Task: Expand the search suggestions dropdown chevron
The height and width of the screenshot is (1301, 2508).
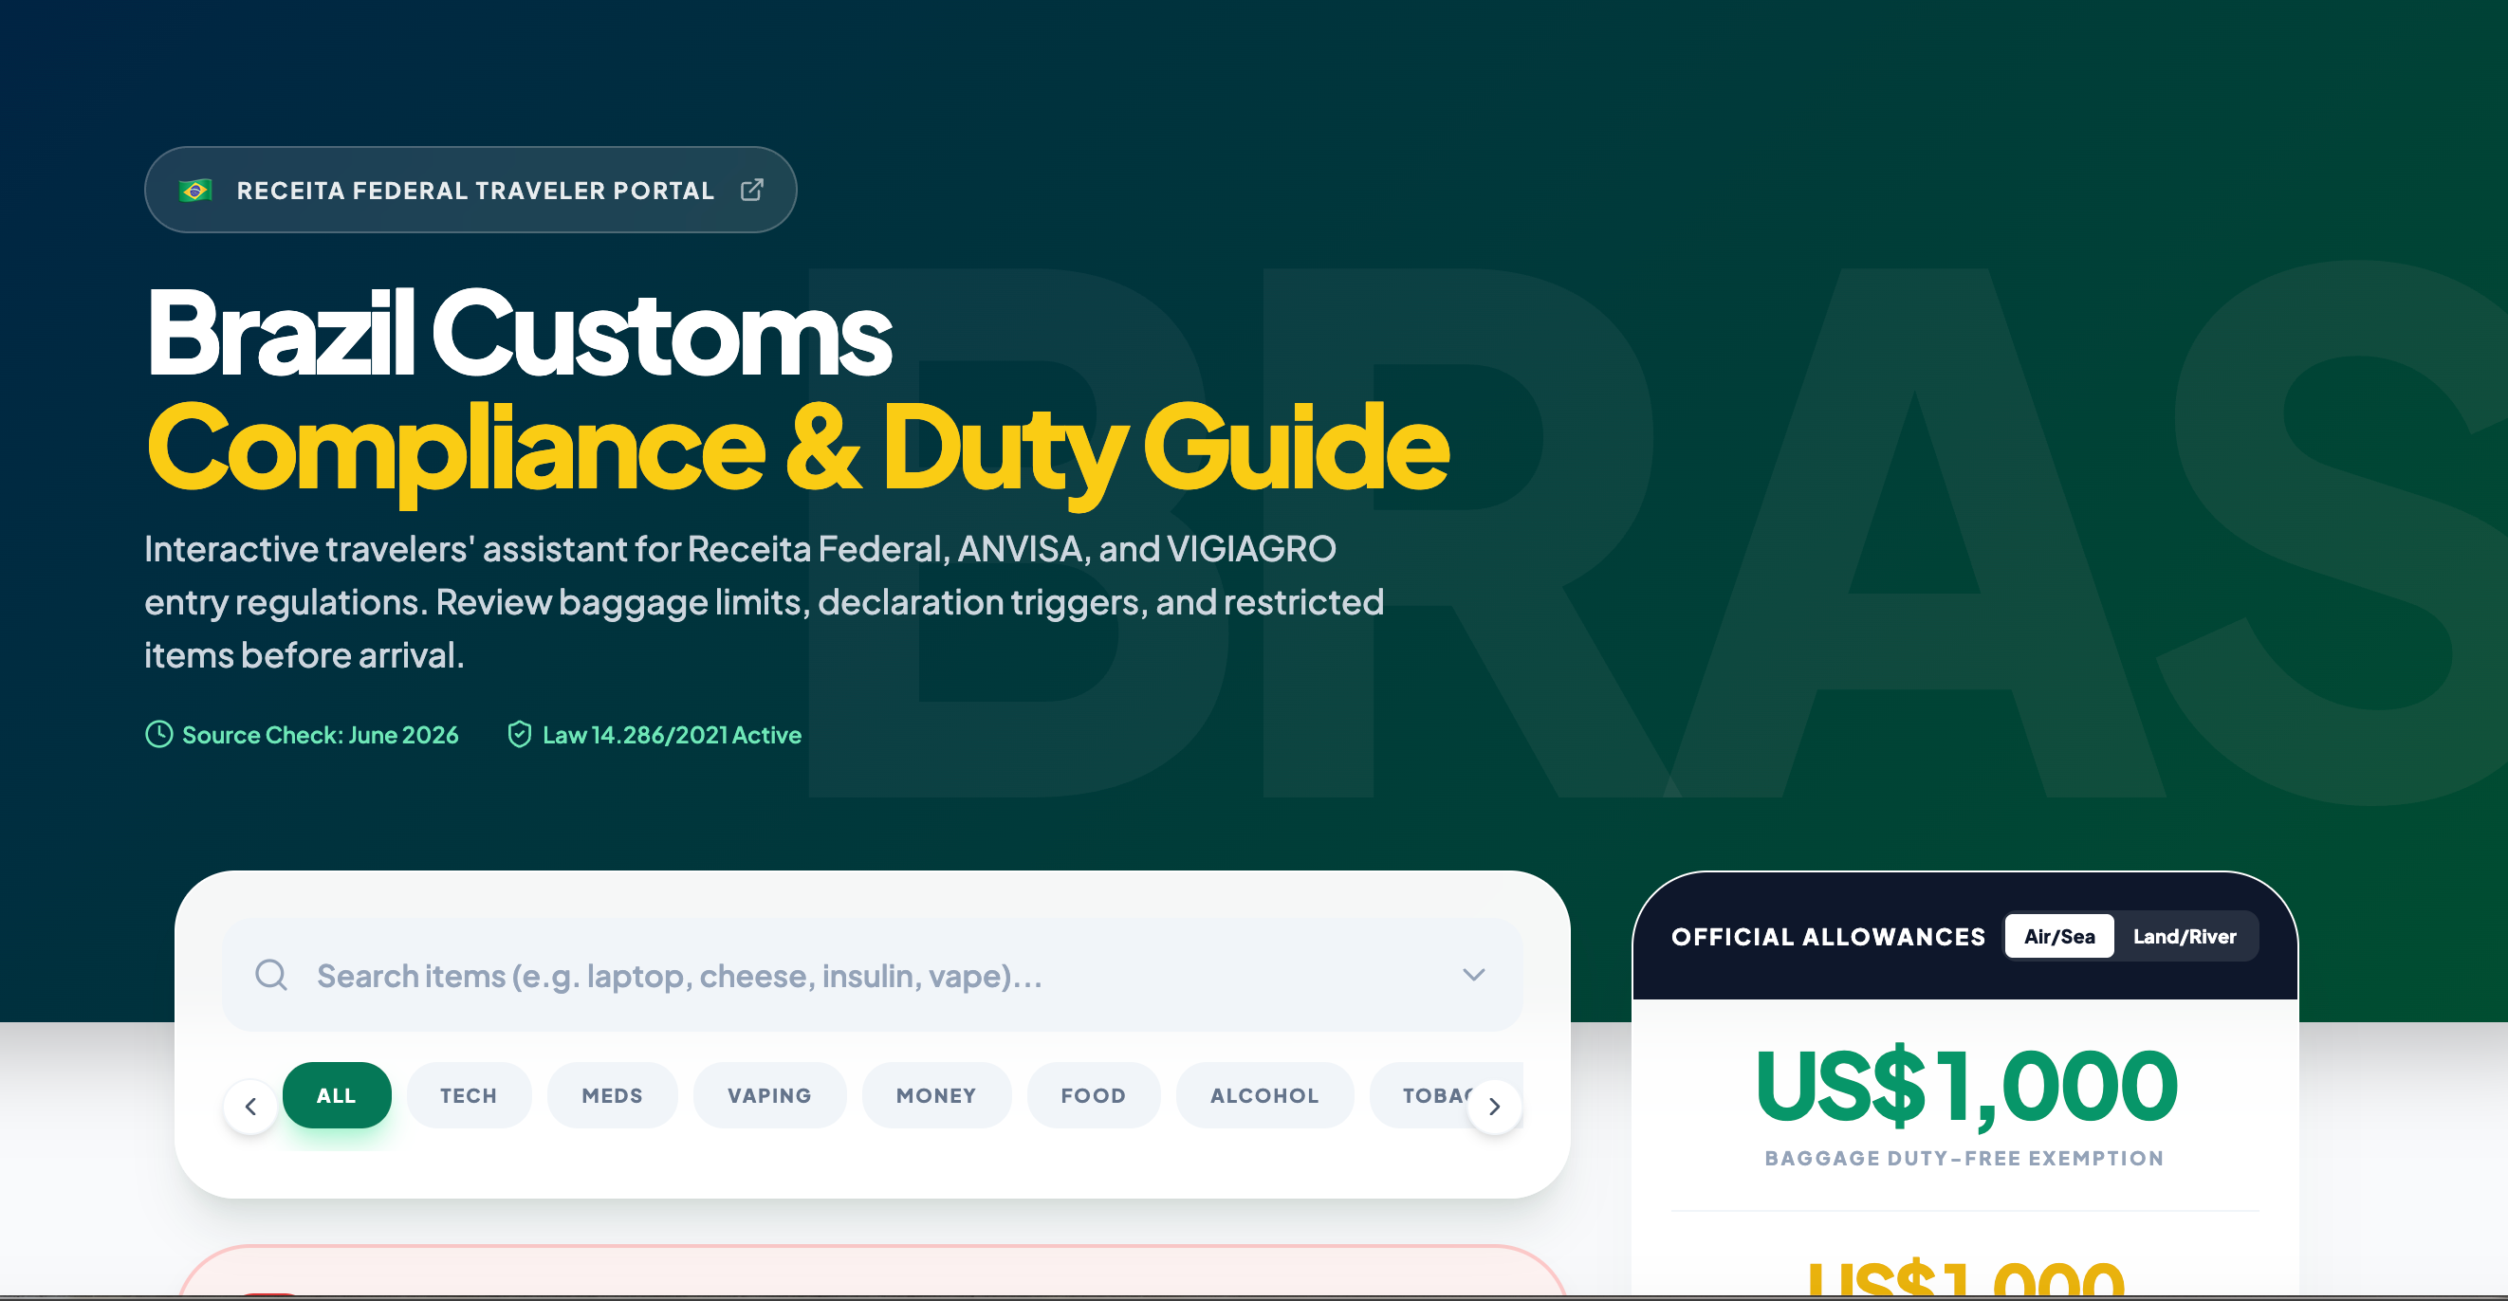Action: pos(1473,974)
